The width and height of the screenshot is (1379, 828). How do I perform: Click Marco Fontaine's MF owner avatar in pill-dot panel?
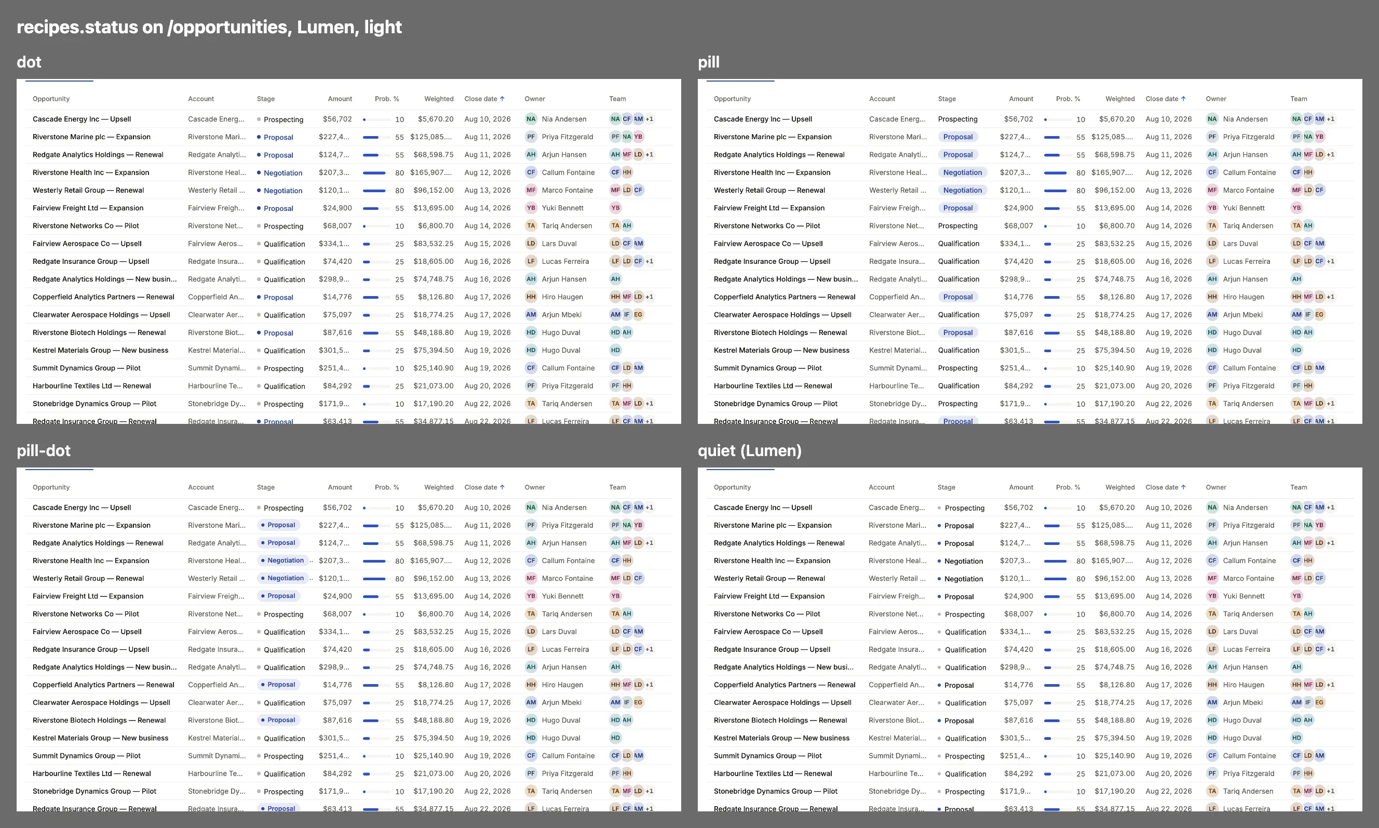[x=531, y=579]
